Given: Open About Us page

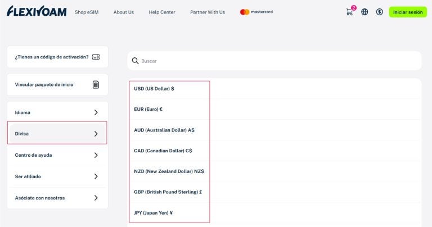Looking at the screenshot, I should 123,12.
